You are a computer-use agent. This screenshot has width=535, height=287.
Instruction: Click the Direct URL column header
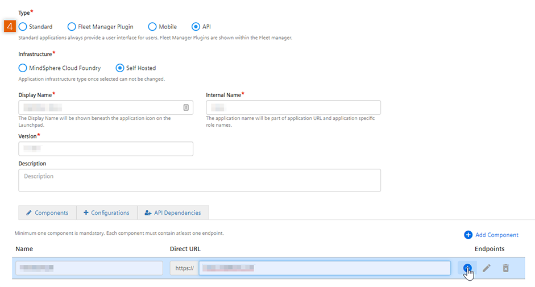(185, 249)
